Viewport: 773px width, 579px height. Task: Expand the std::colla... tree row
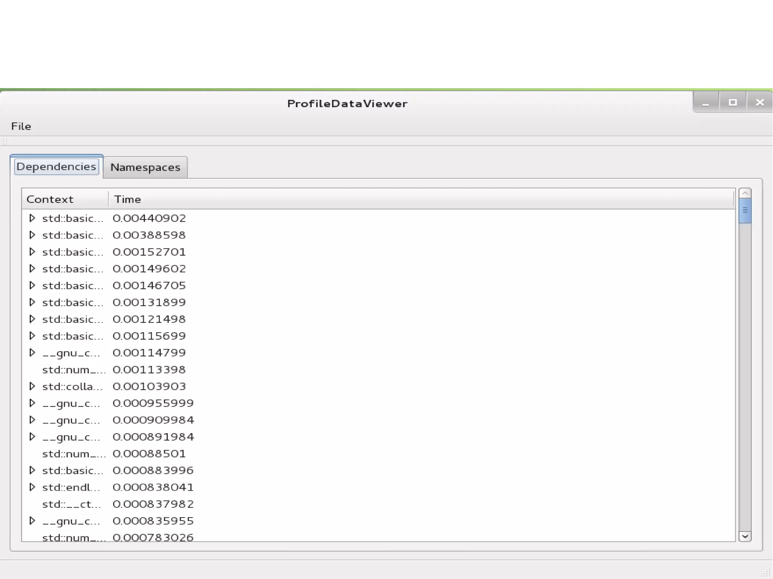[32, 386]
